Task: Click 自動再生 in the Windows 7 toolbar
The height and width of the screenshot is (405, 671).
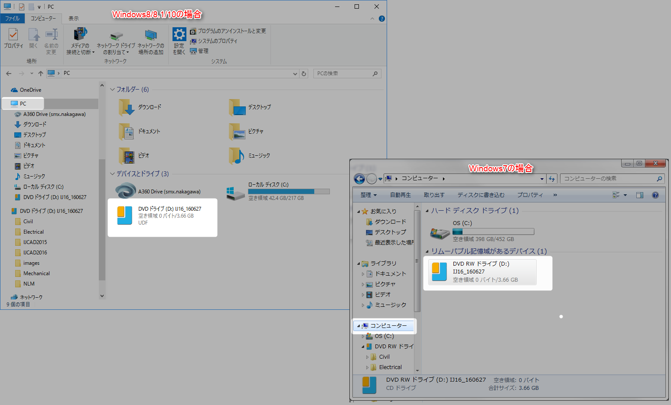Action: [x=401, y=195]
